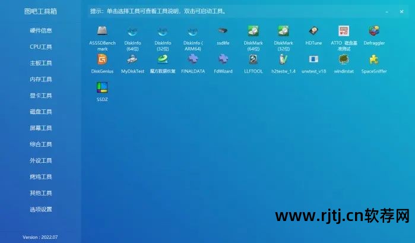415x243 pixels.
Task: Switch to 显卡工具 category
Action: click(x=41, y=96)
